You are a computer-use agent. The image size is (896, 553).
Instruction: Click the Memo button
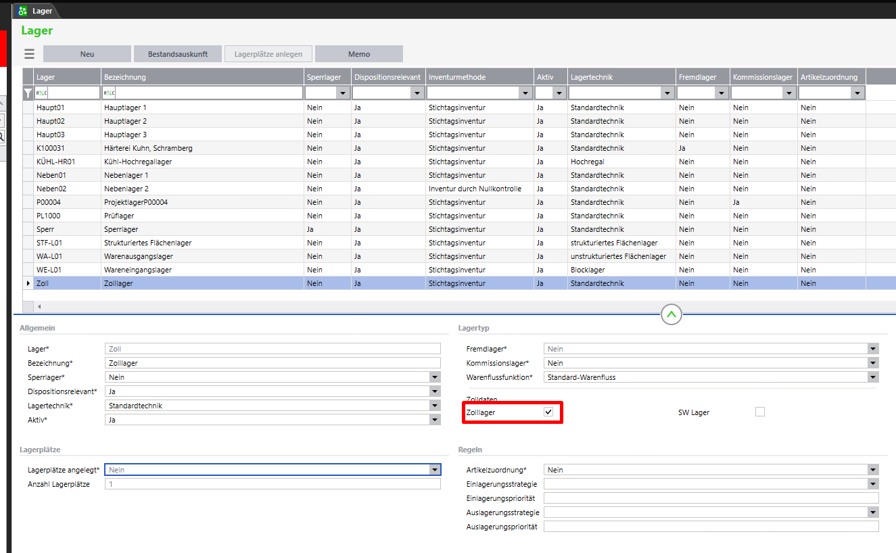(x=359, y=54)
